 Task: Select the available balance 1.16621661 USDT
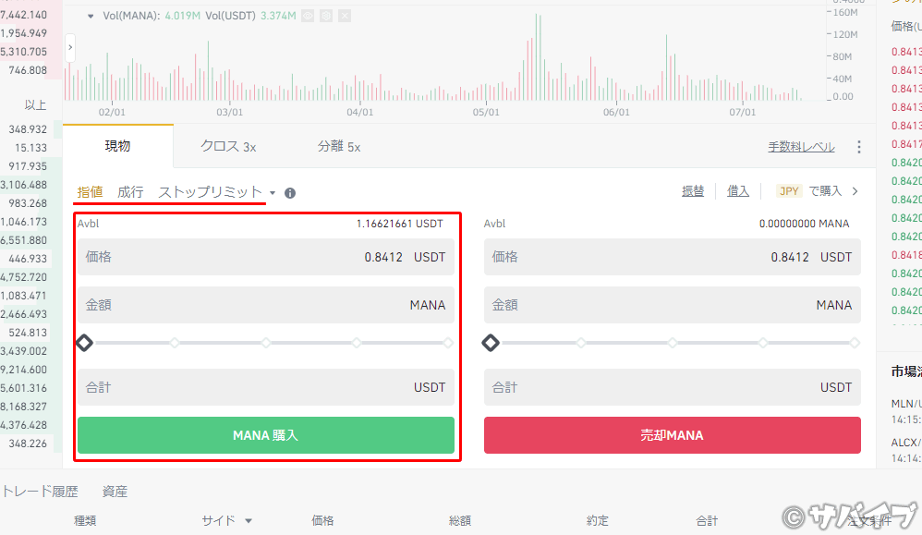(399, 224)
